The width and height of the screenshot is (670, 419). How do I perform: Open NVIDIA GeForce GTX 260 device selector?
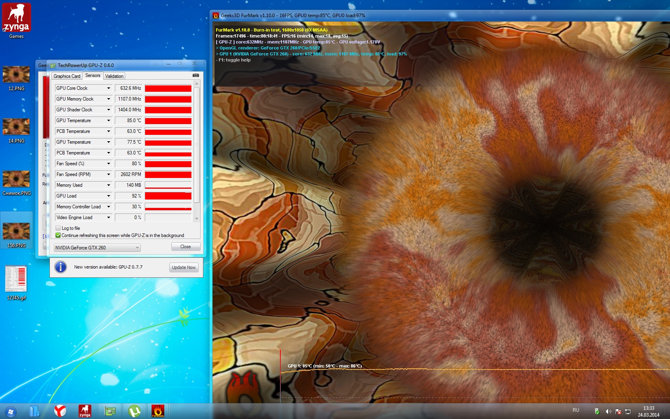pyautogui.click(x=97, y=248)
